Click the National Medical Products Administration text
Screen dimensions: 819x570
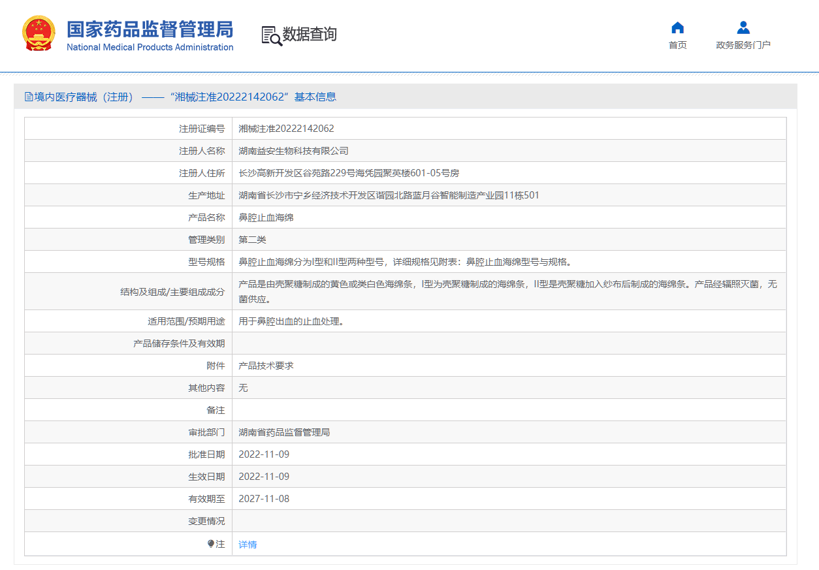(x=150, y=48)
